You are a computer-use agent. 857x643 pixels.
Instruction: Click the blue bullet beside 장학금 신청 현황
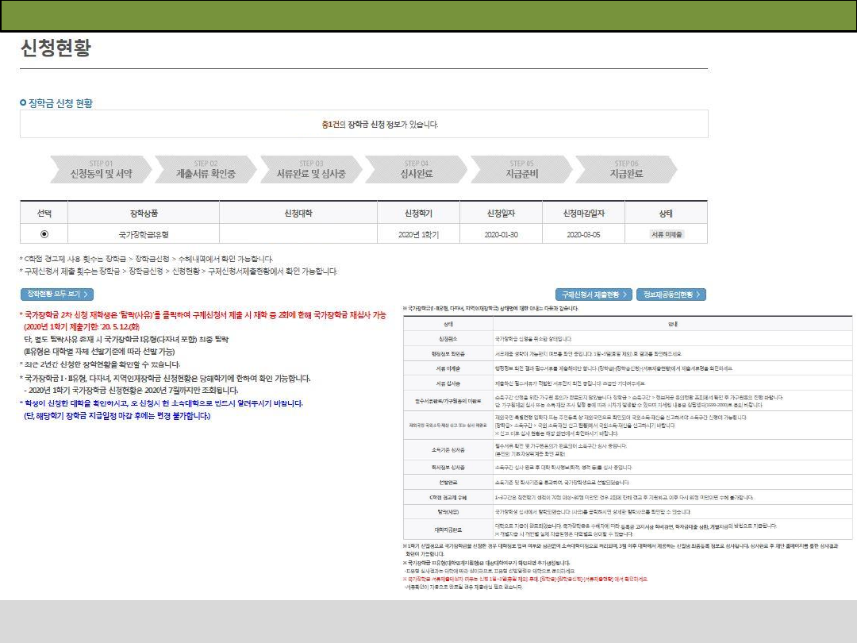point(23,103)
